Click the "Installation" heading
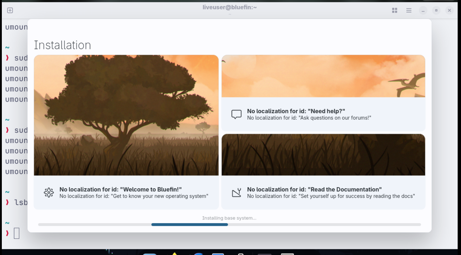This screenshot has width=461, height=255. 63,45
